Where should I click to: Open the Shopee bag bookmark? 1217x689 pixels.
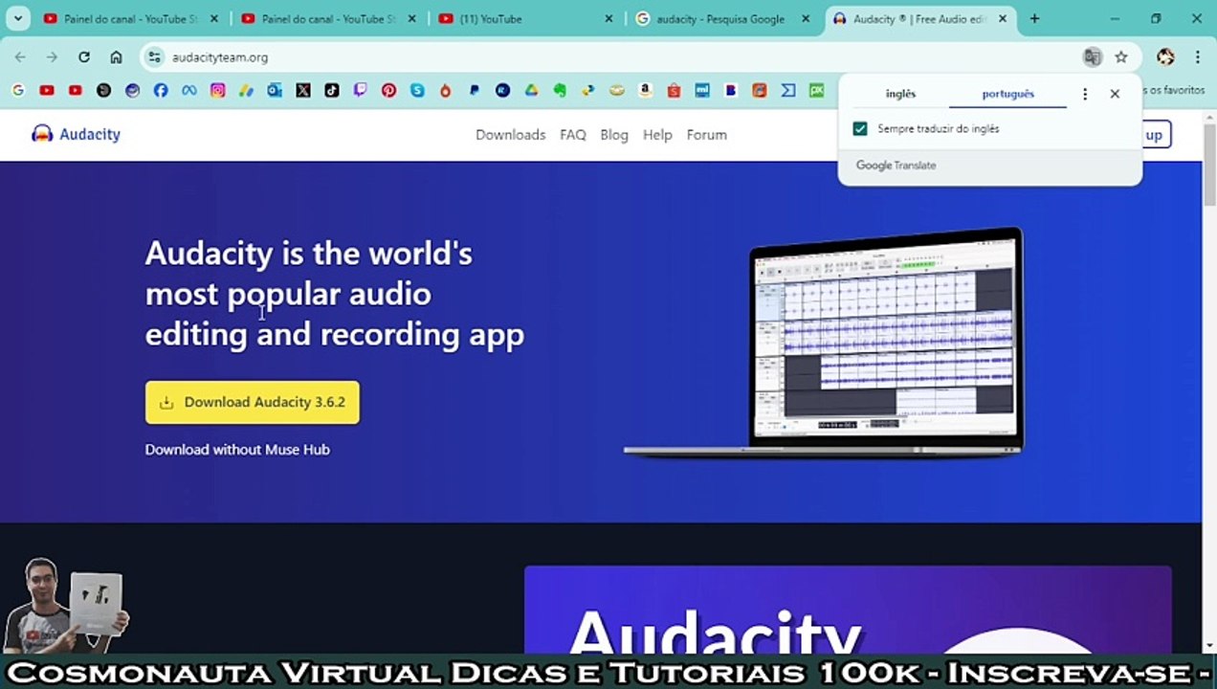click(x=674, y=90)
